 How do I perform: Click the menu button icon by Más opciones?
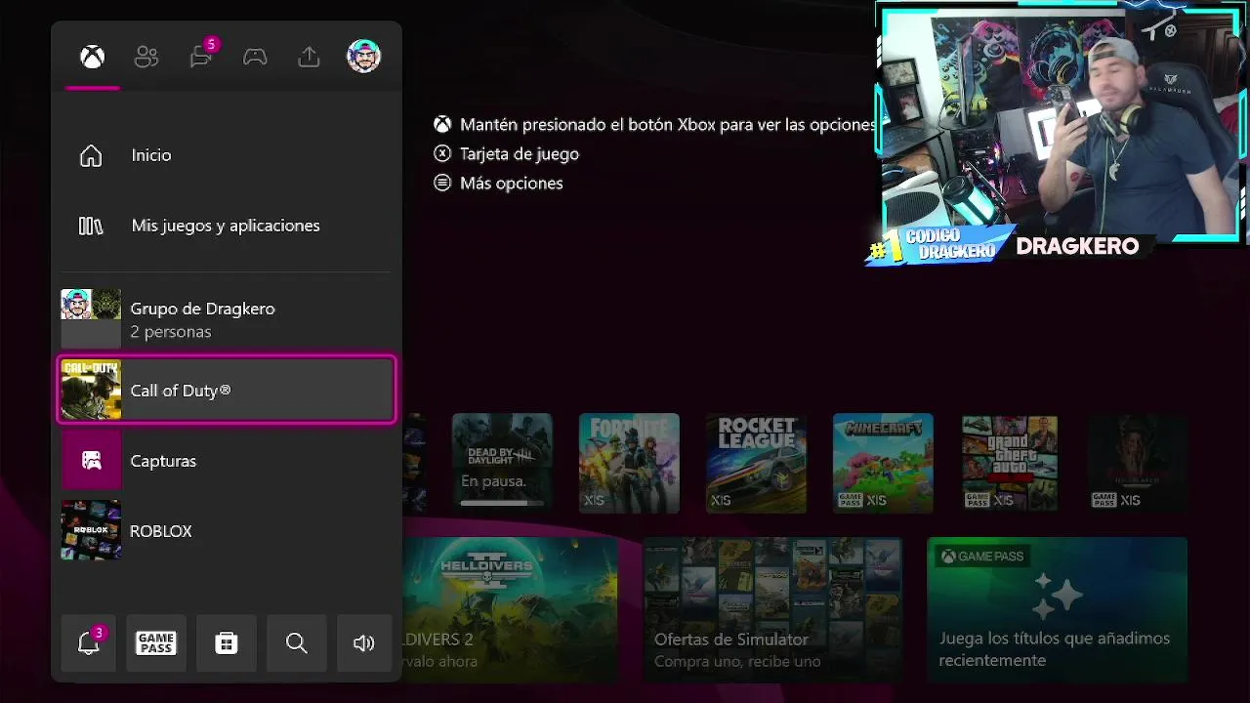(442, 183)
